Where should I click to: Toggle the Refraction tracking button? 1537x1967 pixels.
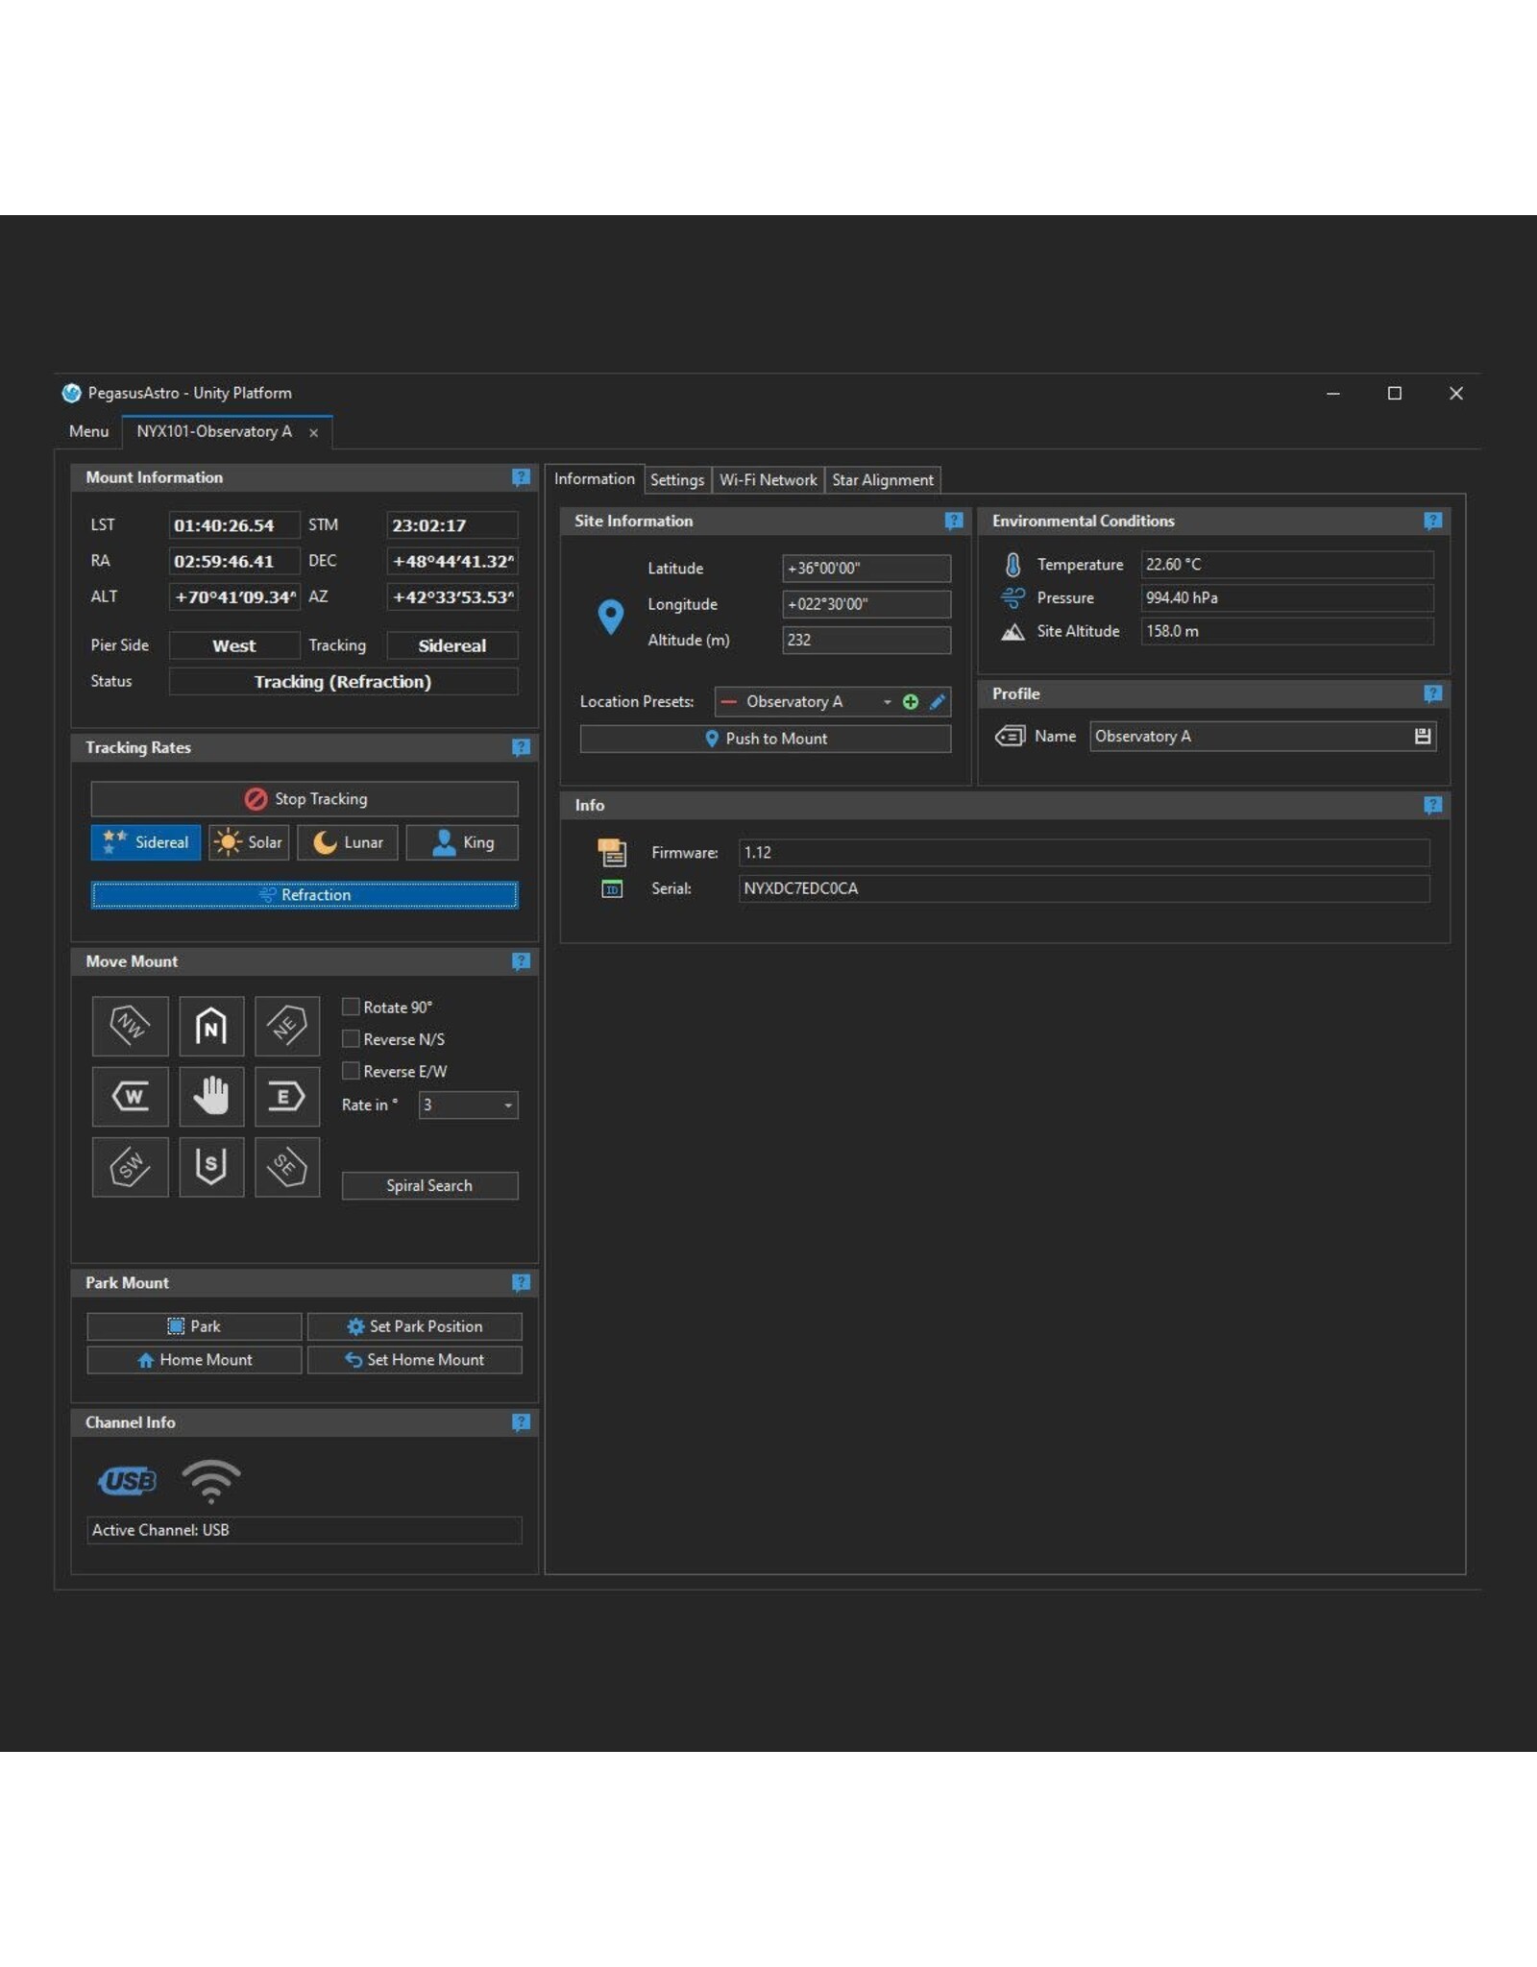[x=305, y=895]
